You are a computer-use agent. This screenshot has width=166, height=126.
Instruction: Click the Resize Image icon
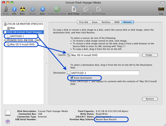coord(99,9)
